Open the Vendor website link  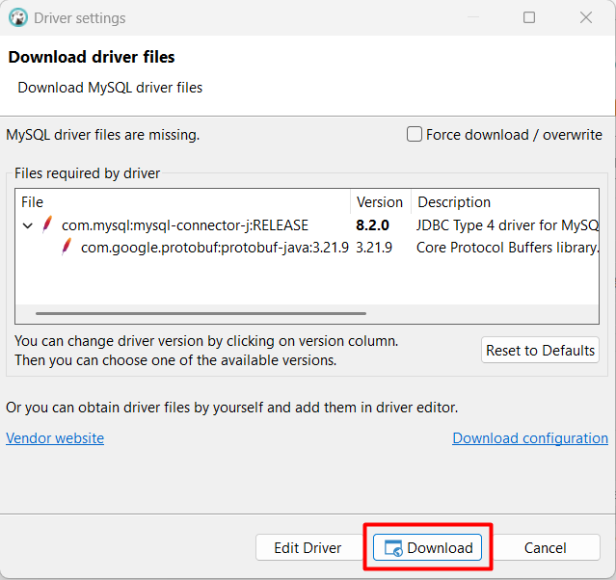[55, 438]
